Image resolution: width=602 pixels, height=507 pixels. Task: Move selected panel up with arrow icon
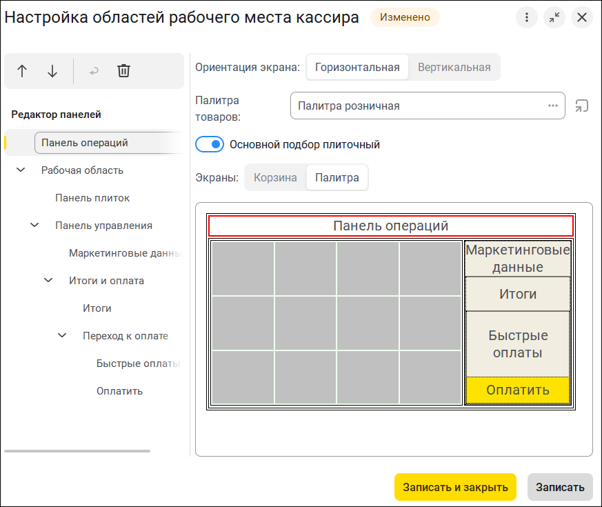coord(22,71)
